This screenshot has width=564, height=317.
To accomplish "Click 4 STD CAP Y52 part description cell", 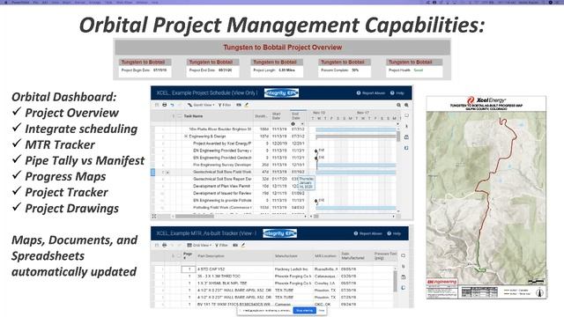I will tap(235, 269).
